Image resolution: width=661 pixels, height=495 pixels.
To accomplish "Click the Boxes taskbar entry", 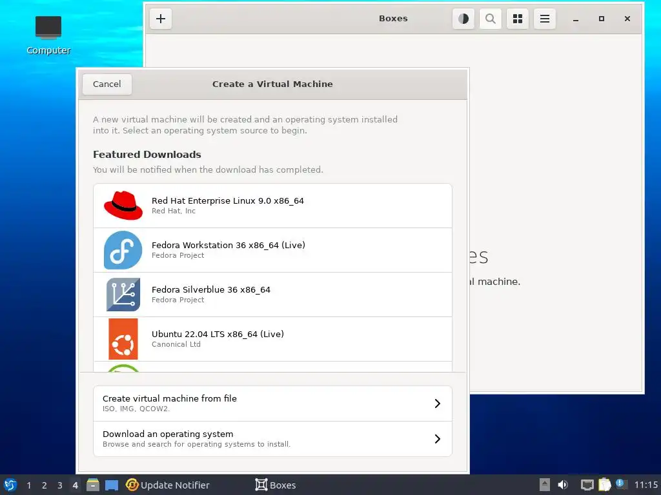I will [x=276, y=485].
